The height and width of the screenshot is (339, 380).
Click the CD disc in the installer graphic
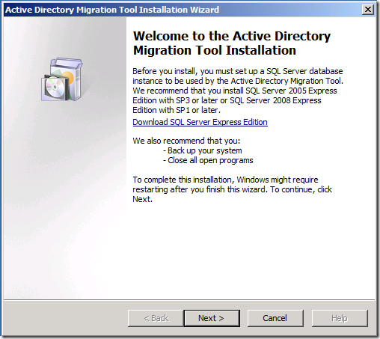tap(55, 88)
